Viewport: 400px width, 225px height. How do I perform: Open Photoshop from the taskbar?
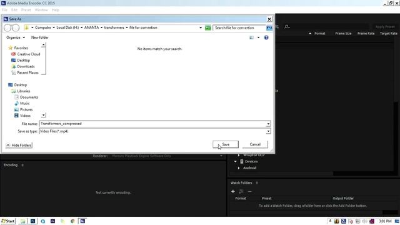pos(33,221)
